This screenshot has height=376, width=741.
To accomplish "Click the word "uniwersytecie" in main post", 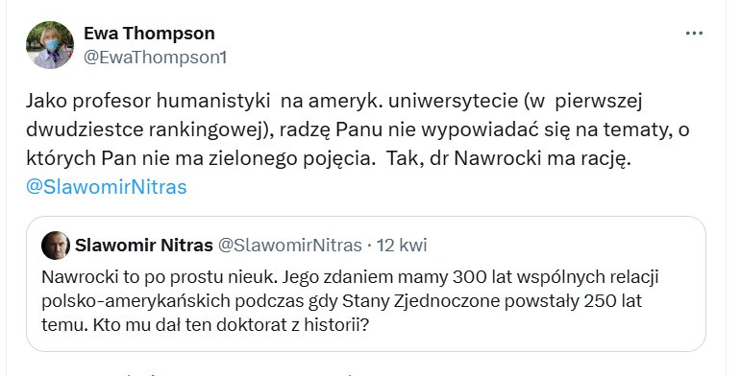I will [453, 102].
